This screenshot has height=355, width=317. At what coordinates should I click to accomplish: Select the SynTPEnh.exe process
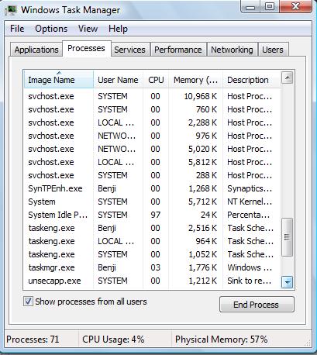pyautogui.click(x=152, y=188)
